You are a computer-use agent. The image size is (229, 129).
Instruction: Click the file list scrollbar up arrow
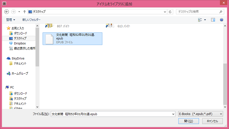pos(225,26)
